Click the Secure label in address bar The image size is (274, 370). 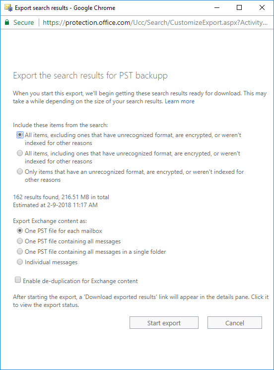coord(24,22)
